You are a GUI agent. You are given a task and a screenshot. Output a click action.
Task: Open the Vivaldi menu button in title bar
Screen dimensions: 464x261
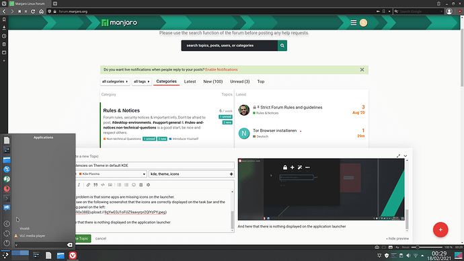4,3
